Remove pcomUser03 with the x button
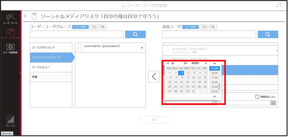Image resolution: width=288 pixels, height=137 pixels. tap(142, 48)
